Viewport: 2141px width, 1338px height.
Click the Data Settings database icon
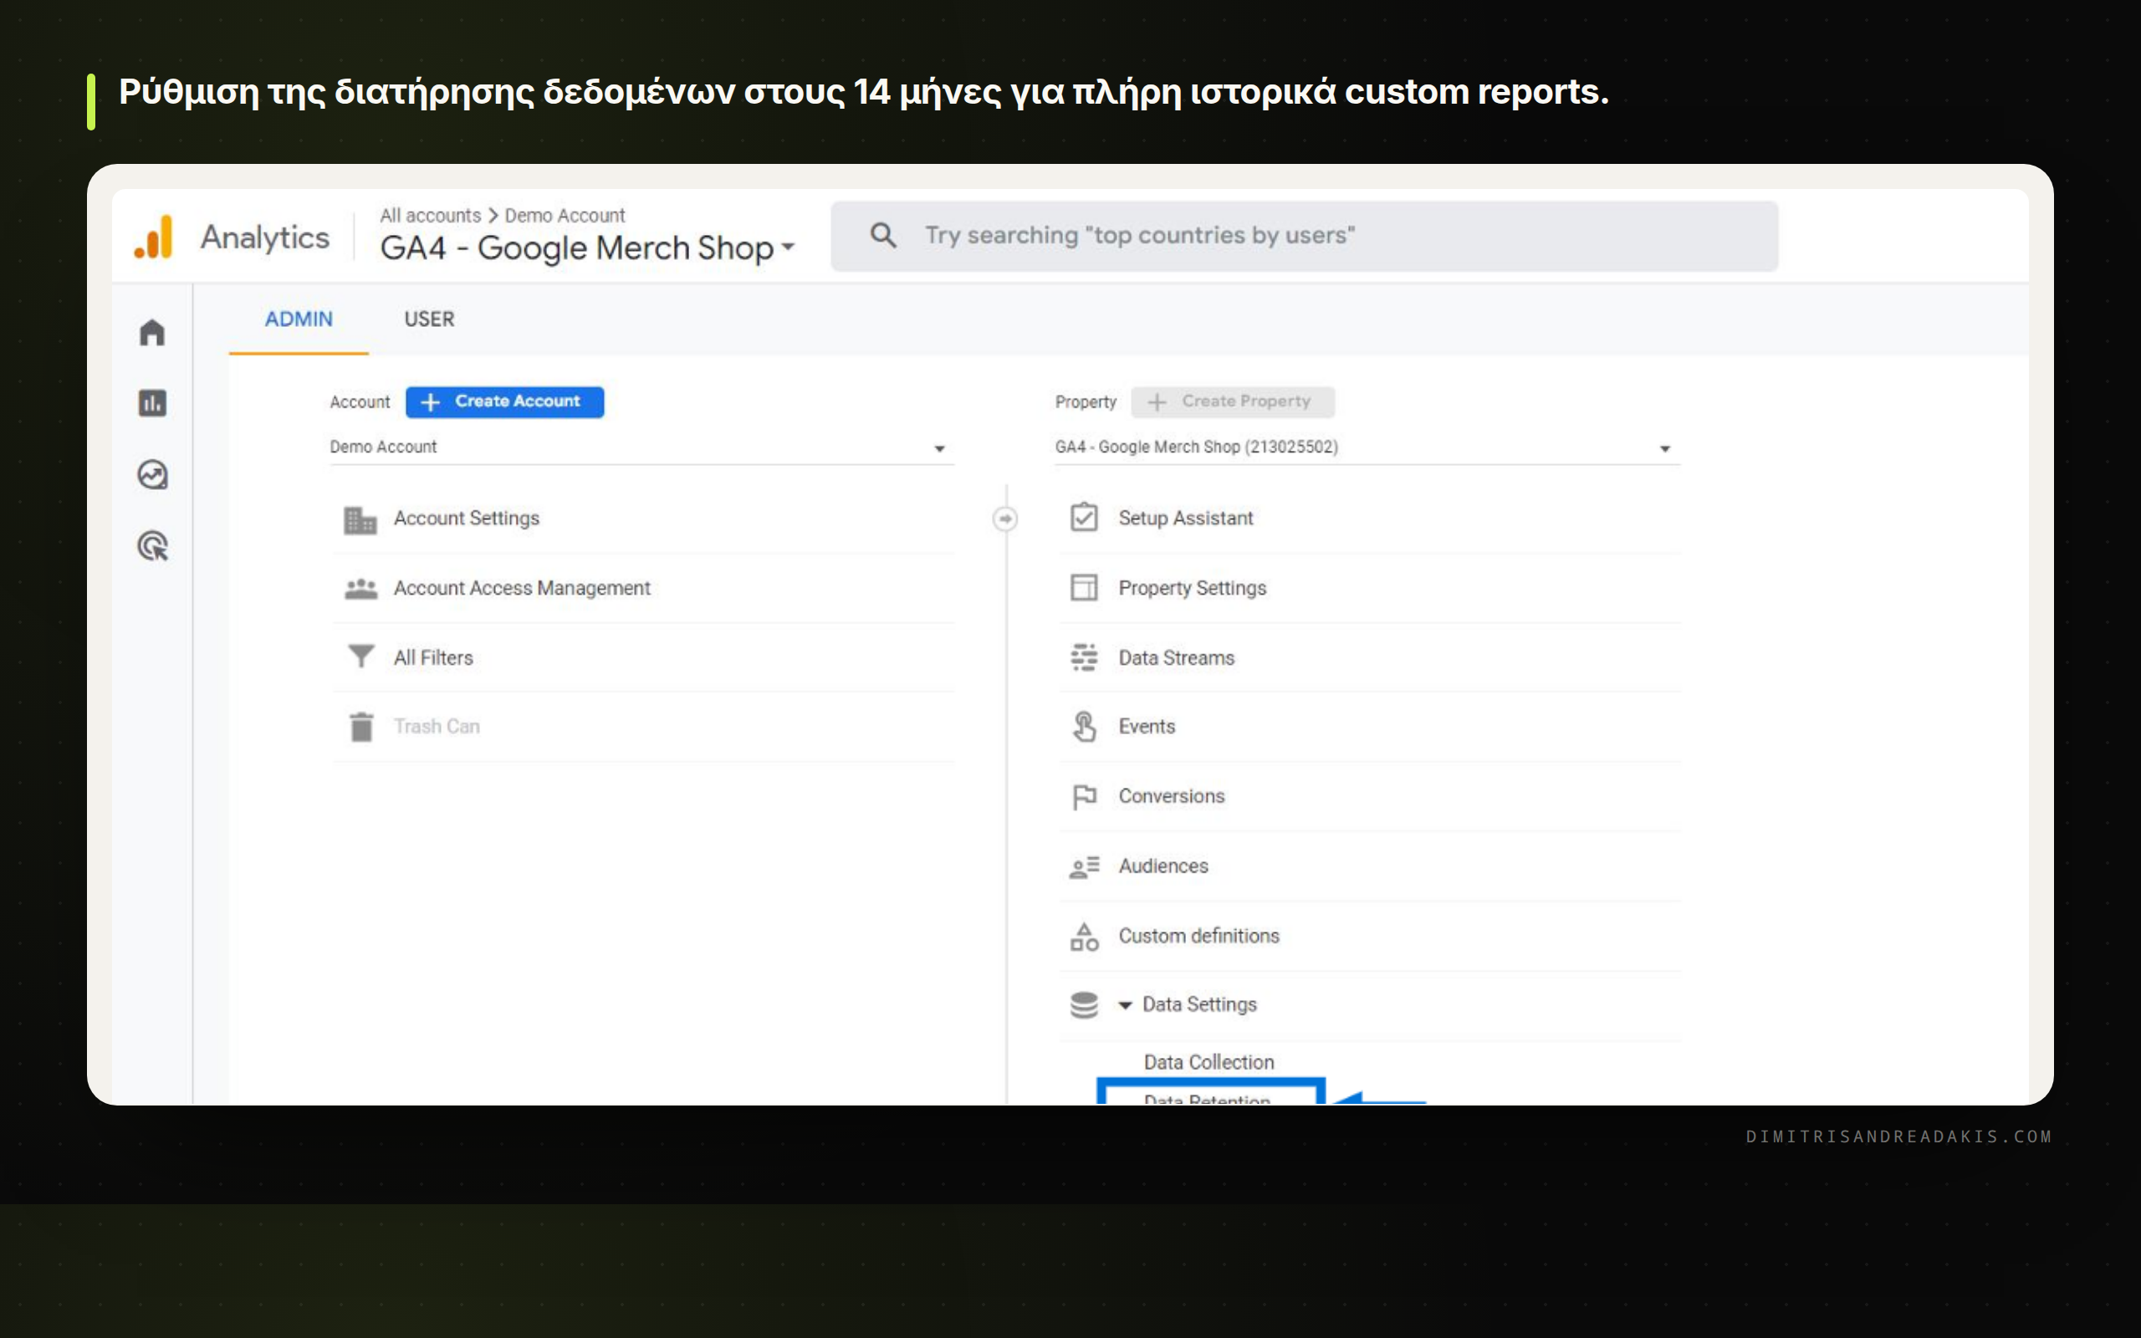coord(1084,1004)
